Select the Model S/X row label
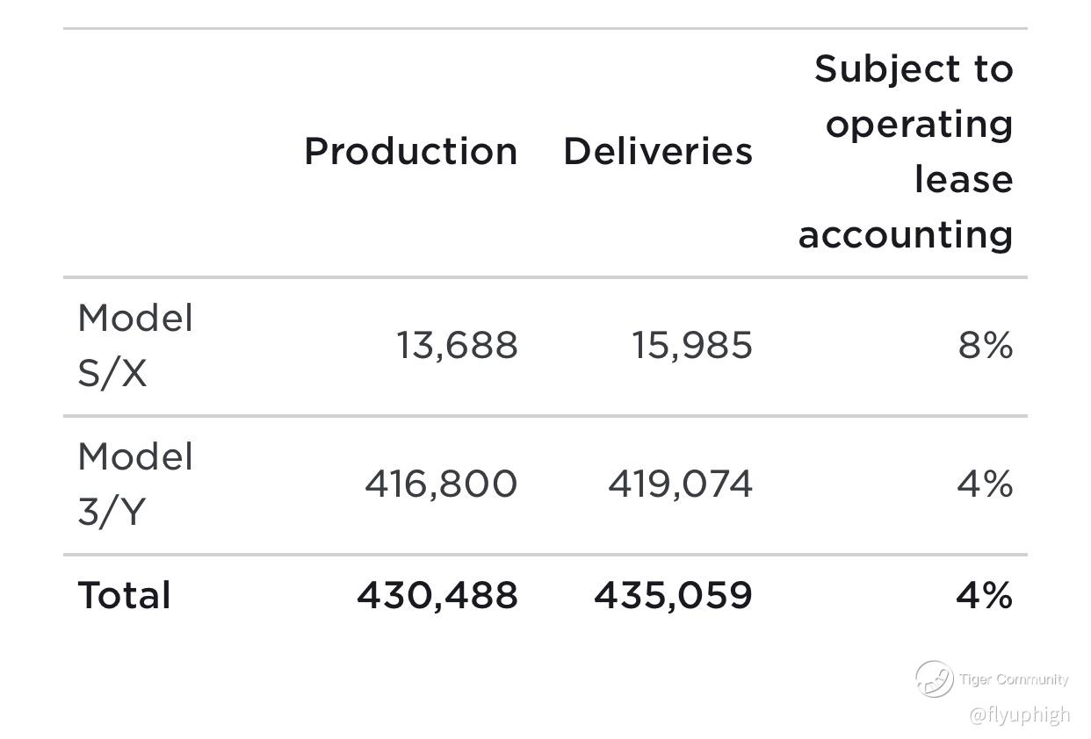 pos(135,346)
